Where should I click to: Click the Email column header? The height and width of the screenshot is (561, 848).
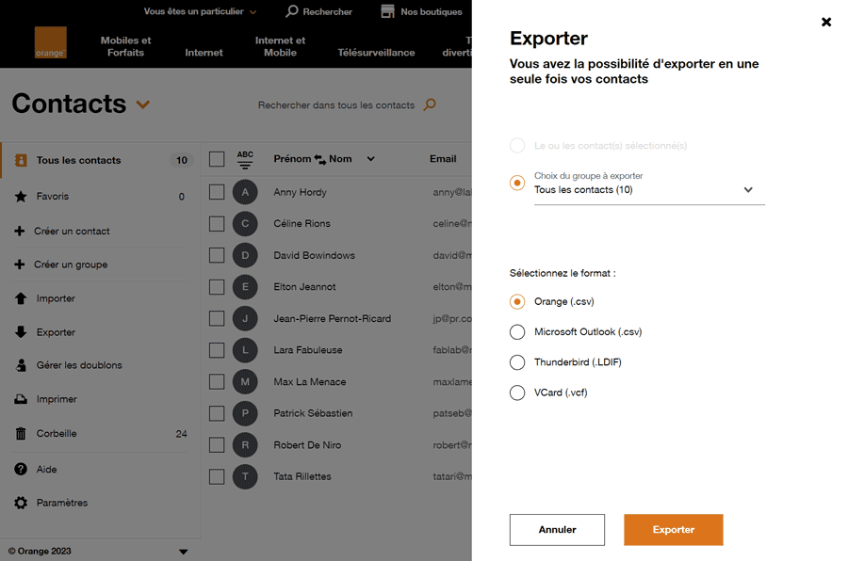tap(443, 159)
